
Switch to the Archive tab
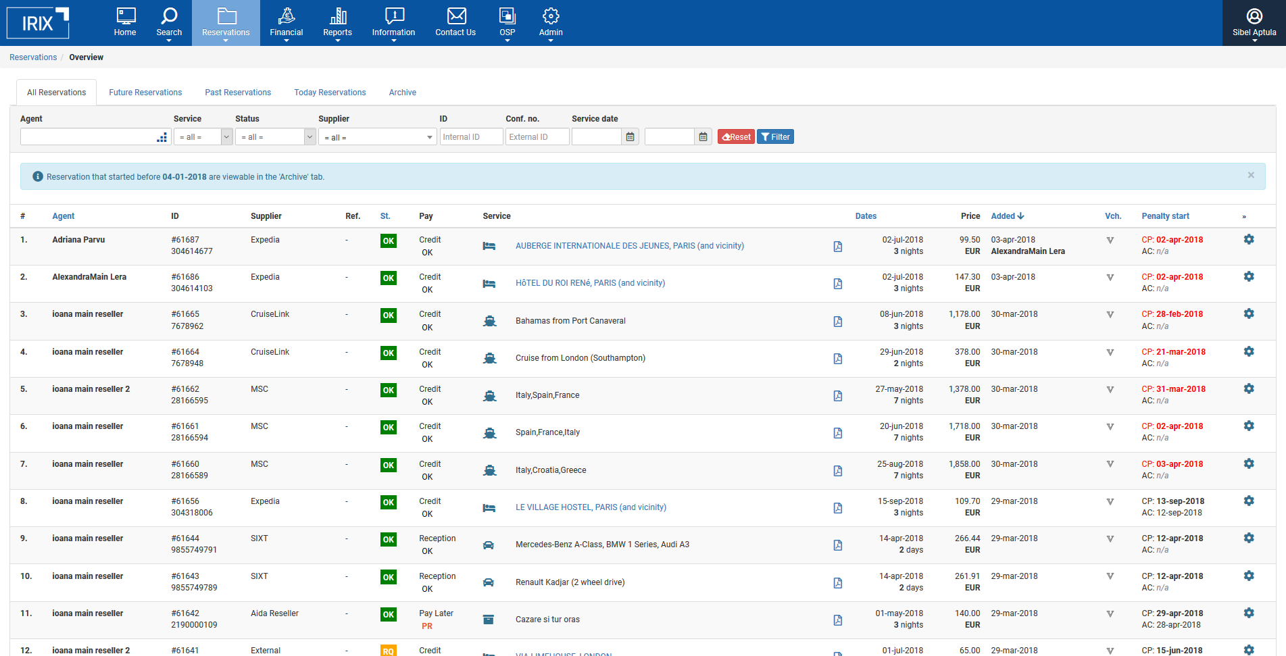pos(402,93)
